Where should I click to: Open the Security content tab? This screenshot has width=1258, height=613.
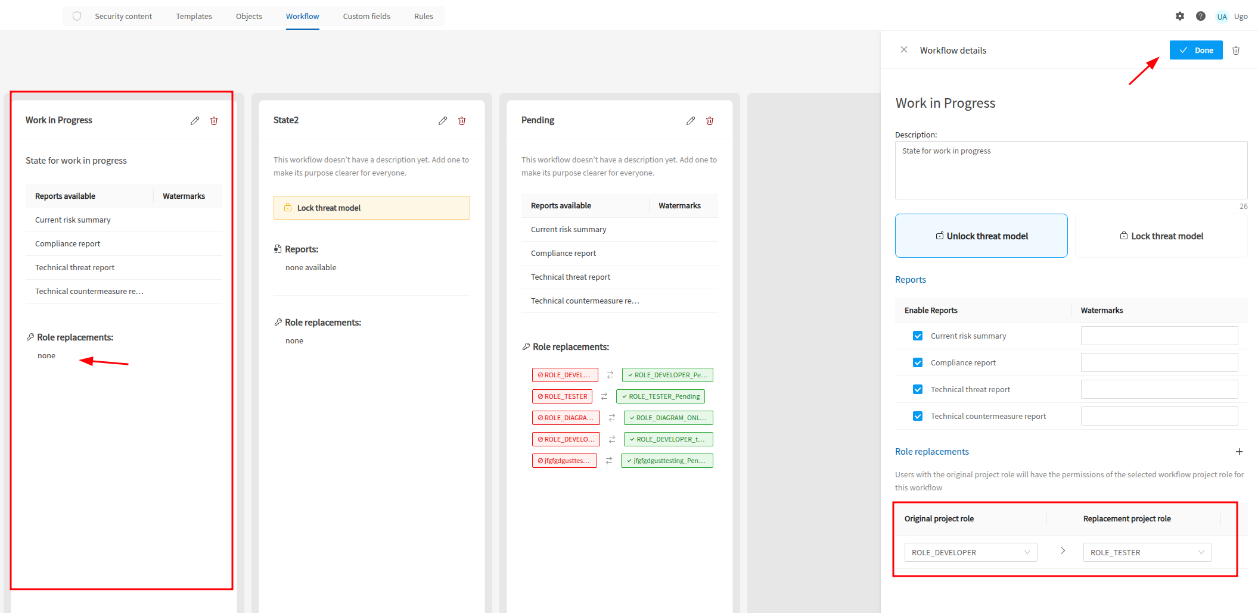point(123,16)
